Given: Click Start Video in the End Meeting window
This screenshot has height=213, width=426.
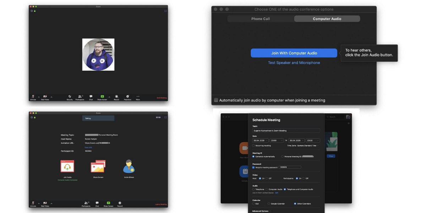Looking at the screenshot, I should (45, 98).
